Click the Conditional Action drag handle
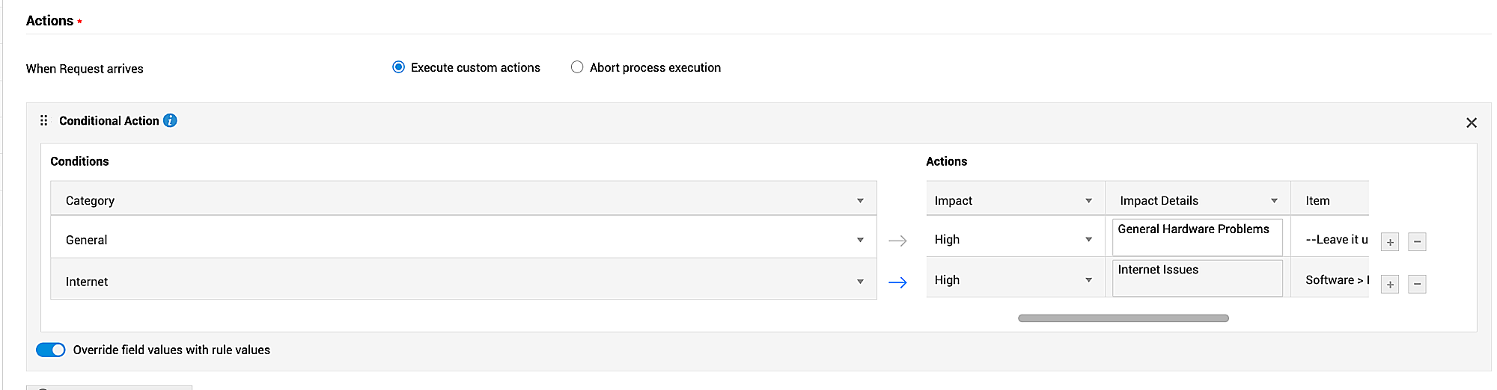This screenshot has height=390, width=1497. pyautogui.click(x=43, y=120)
